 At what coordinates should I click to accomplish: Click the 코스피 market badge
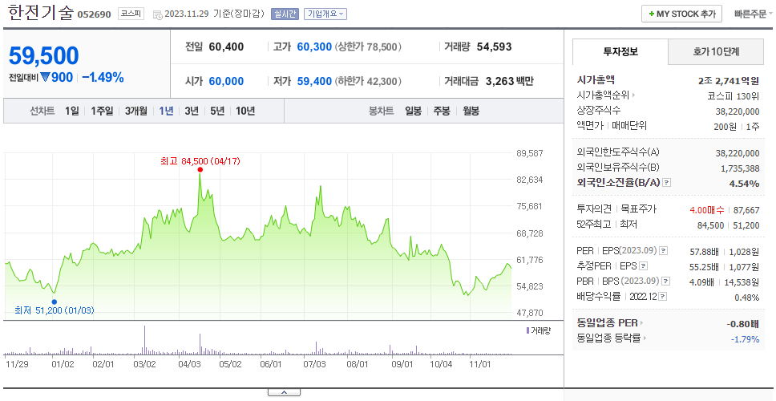[x=131, y=14]
